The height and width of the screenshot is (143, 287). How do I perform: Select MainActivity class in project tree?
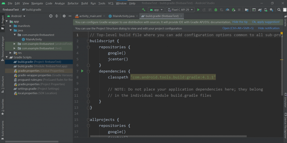34,39
